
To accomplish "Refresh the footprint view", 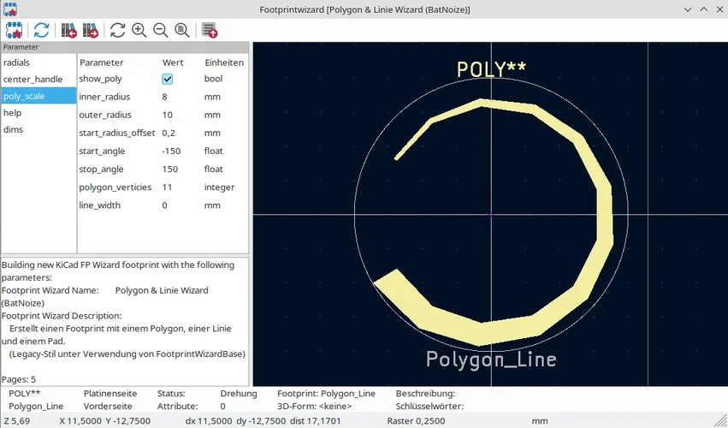I will [117, 30].
